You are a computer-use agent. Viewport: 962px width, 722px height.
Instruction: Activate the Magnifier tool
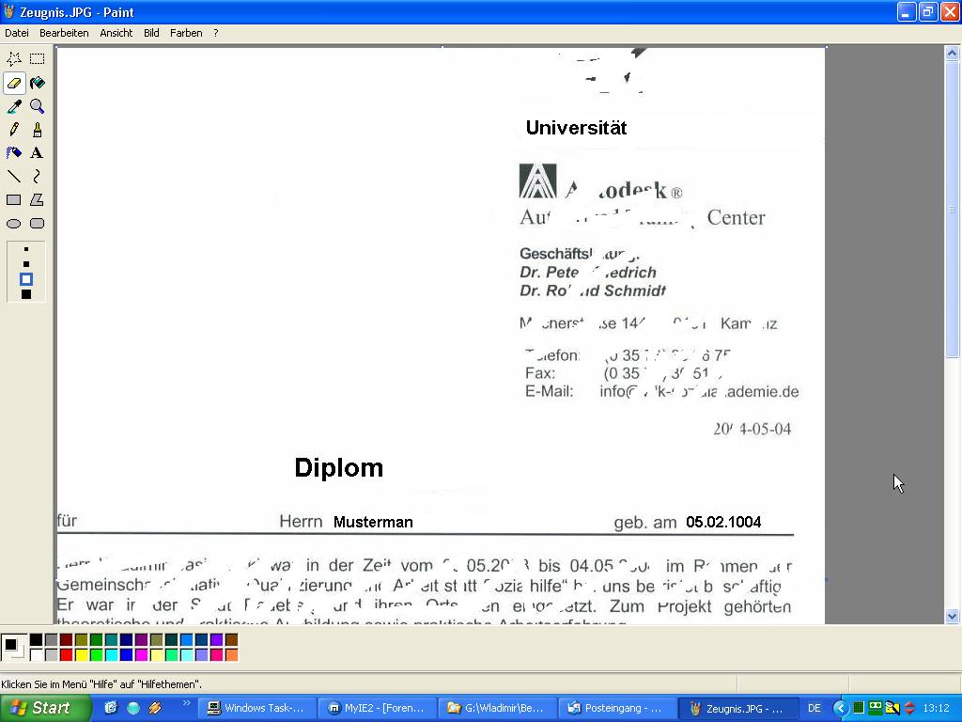click(38, 106)
